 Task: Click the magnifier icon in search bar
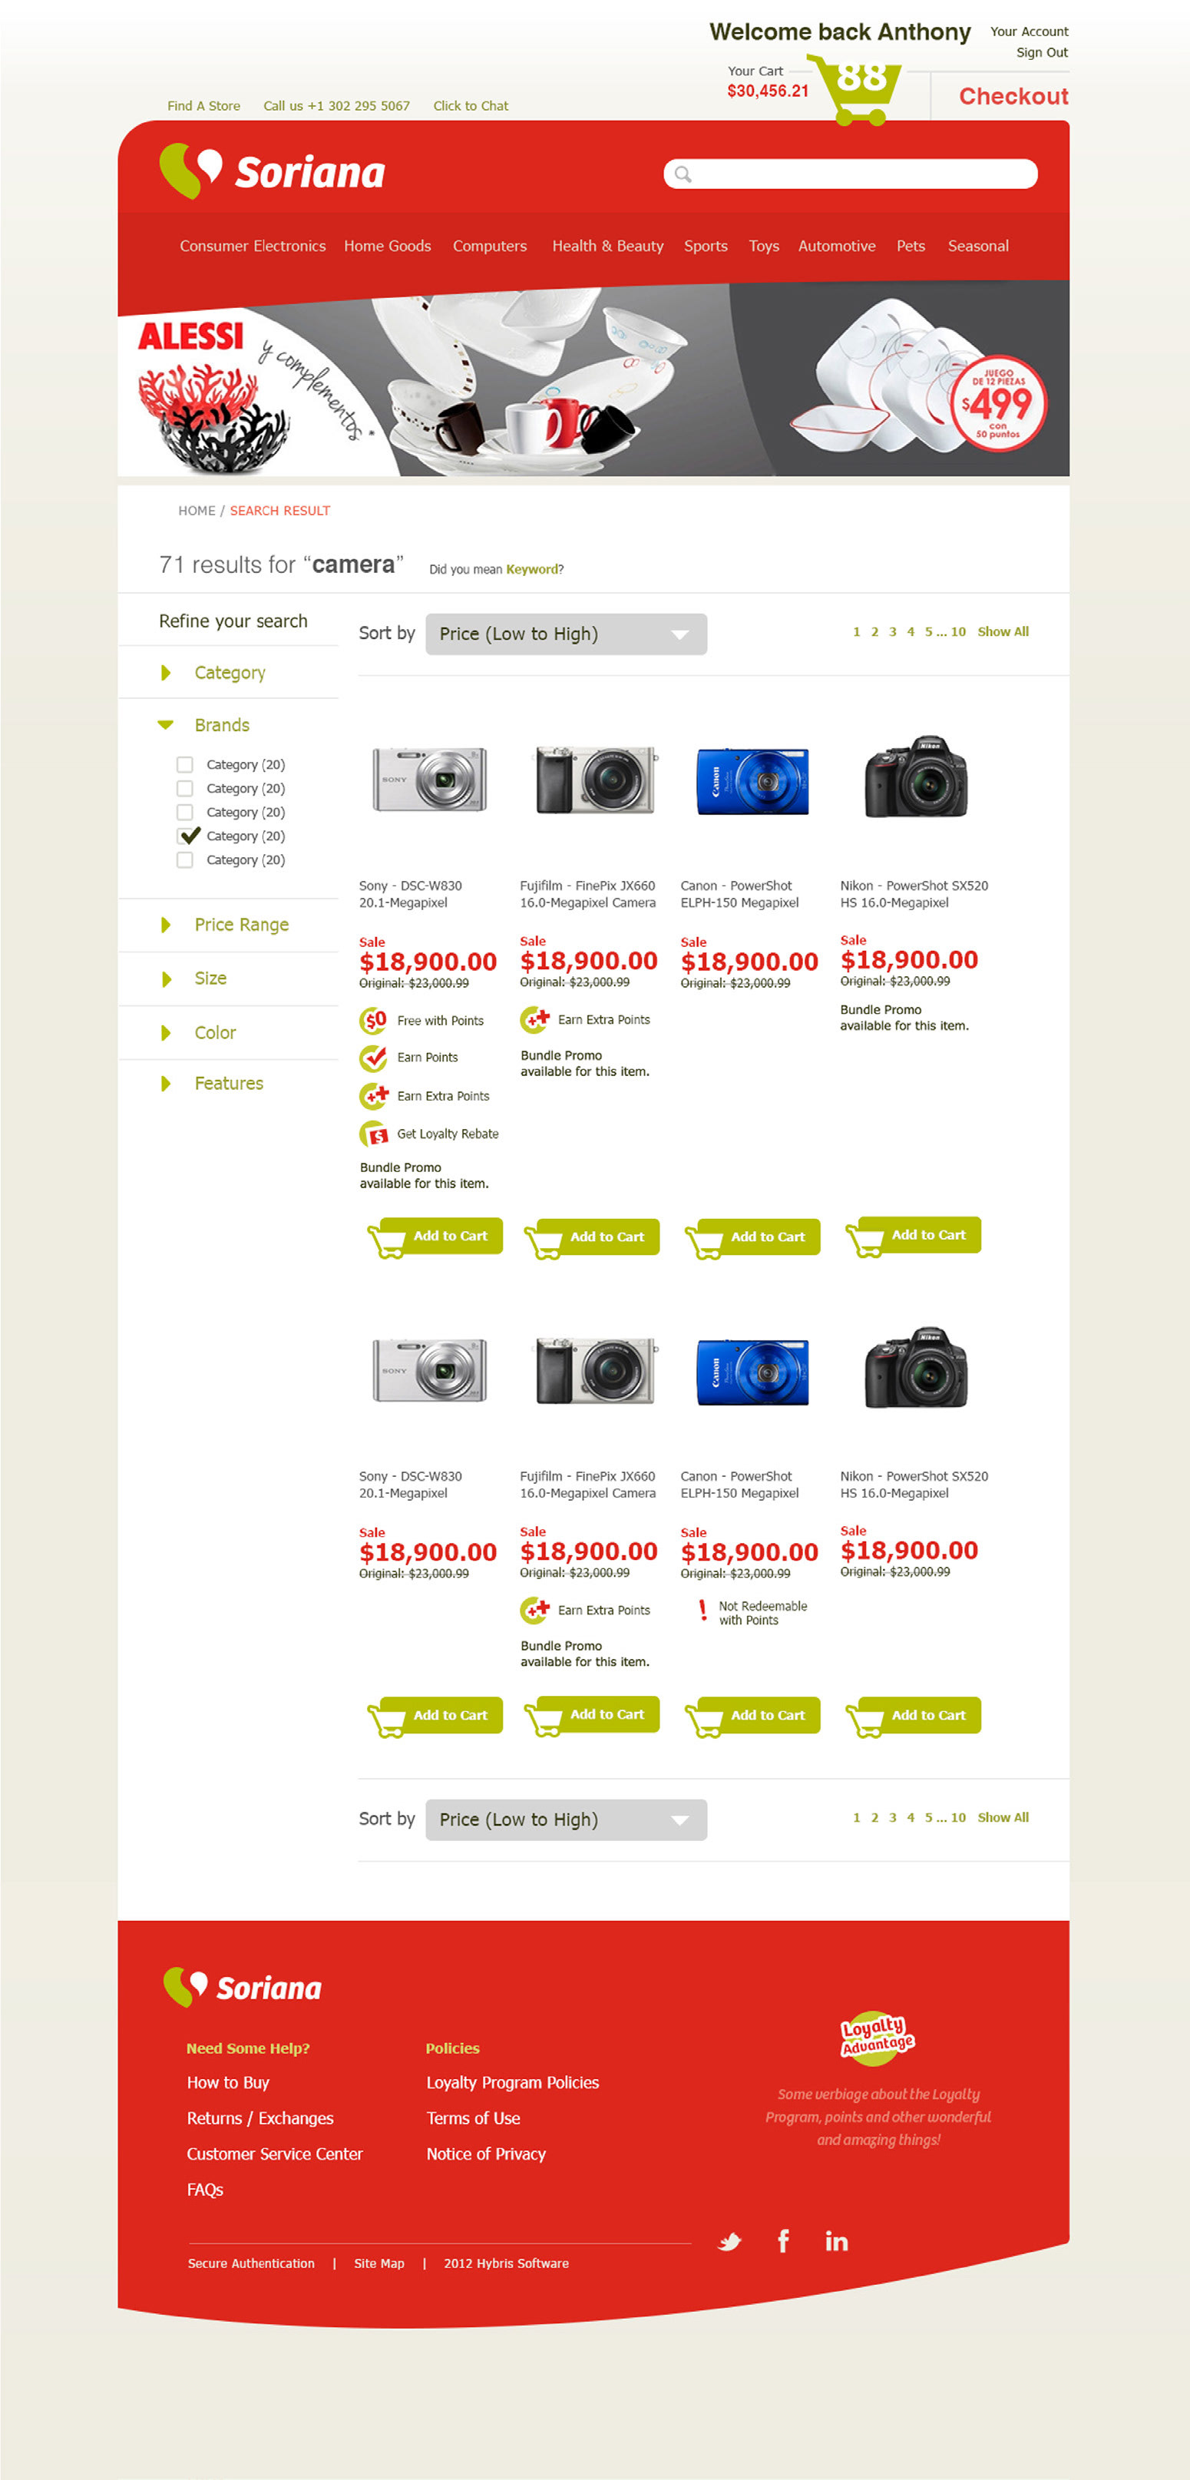tap(683, 174)
